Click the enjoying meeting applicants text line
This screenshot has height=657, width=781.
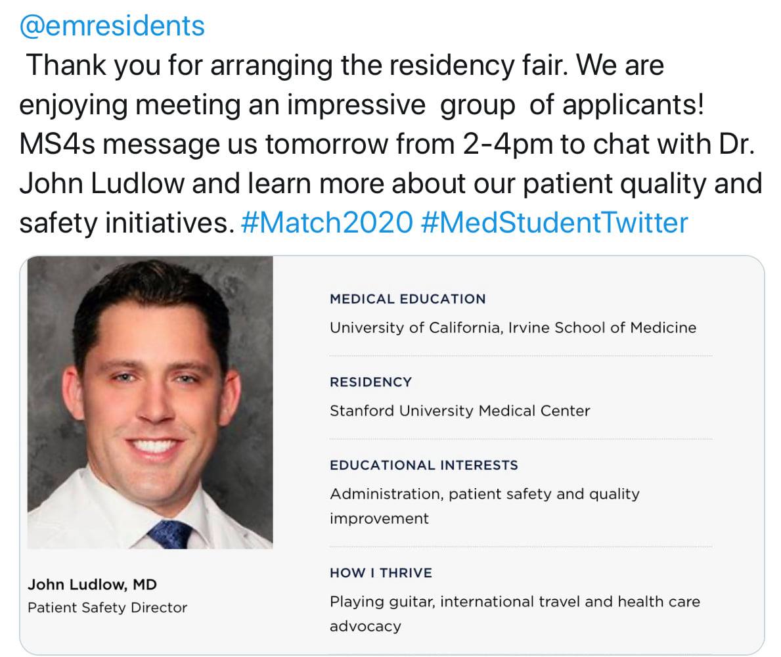(362, 104)
